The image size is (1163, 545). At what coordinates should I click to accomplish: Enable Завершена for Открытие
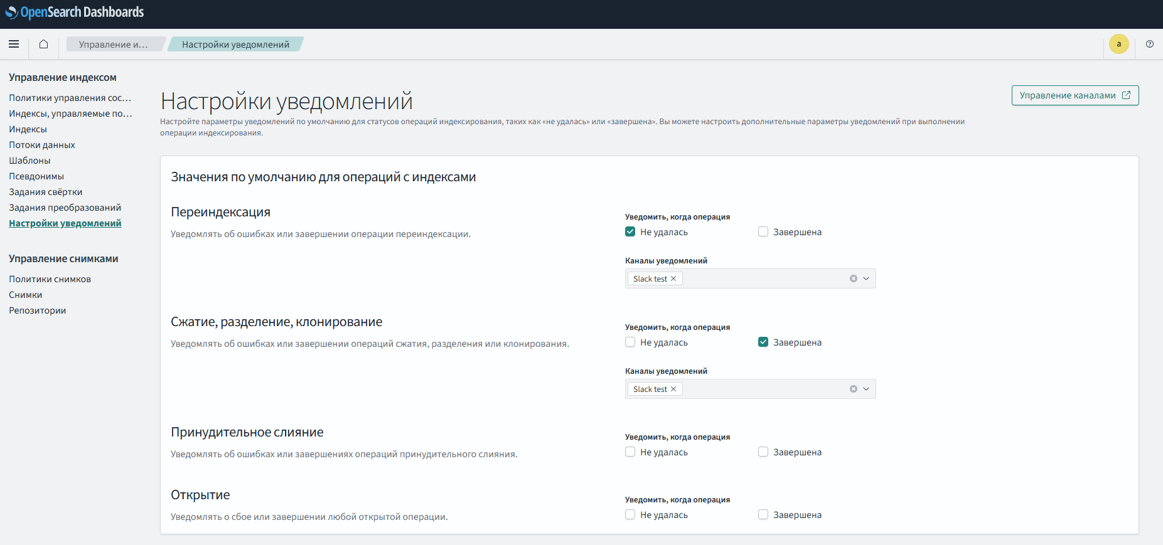(x=763, y=515)
